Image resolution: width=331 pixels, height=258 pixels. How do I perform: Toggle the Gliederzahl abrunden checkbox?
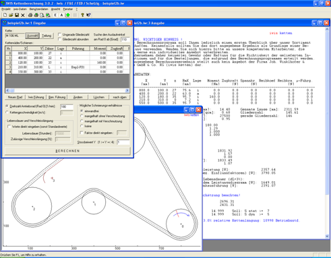[x=59, y=39]
